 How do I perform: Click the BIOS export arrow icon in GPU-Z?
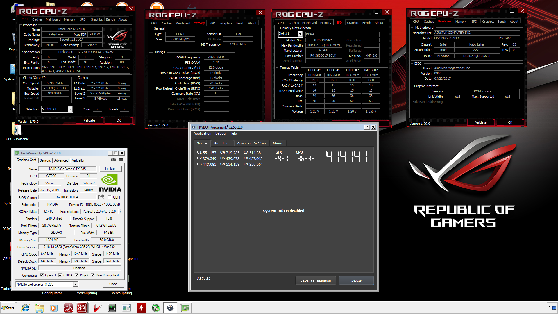101,197
